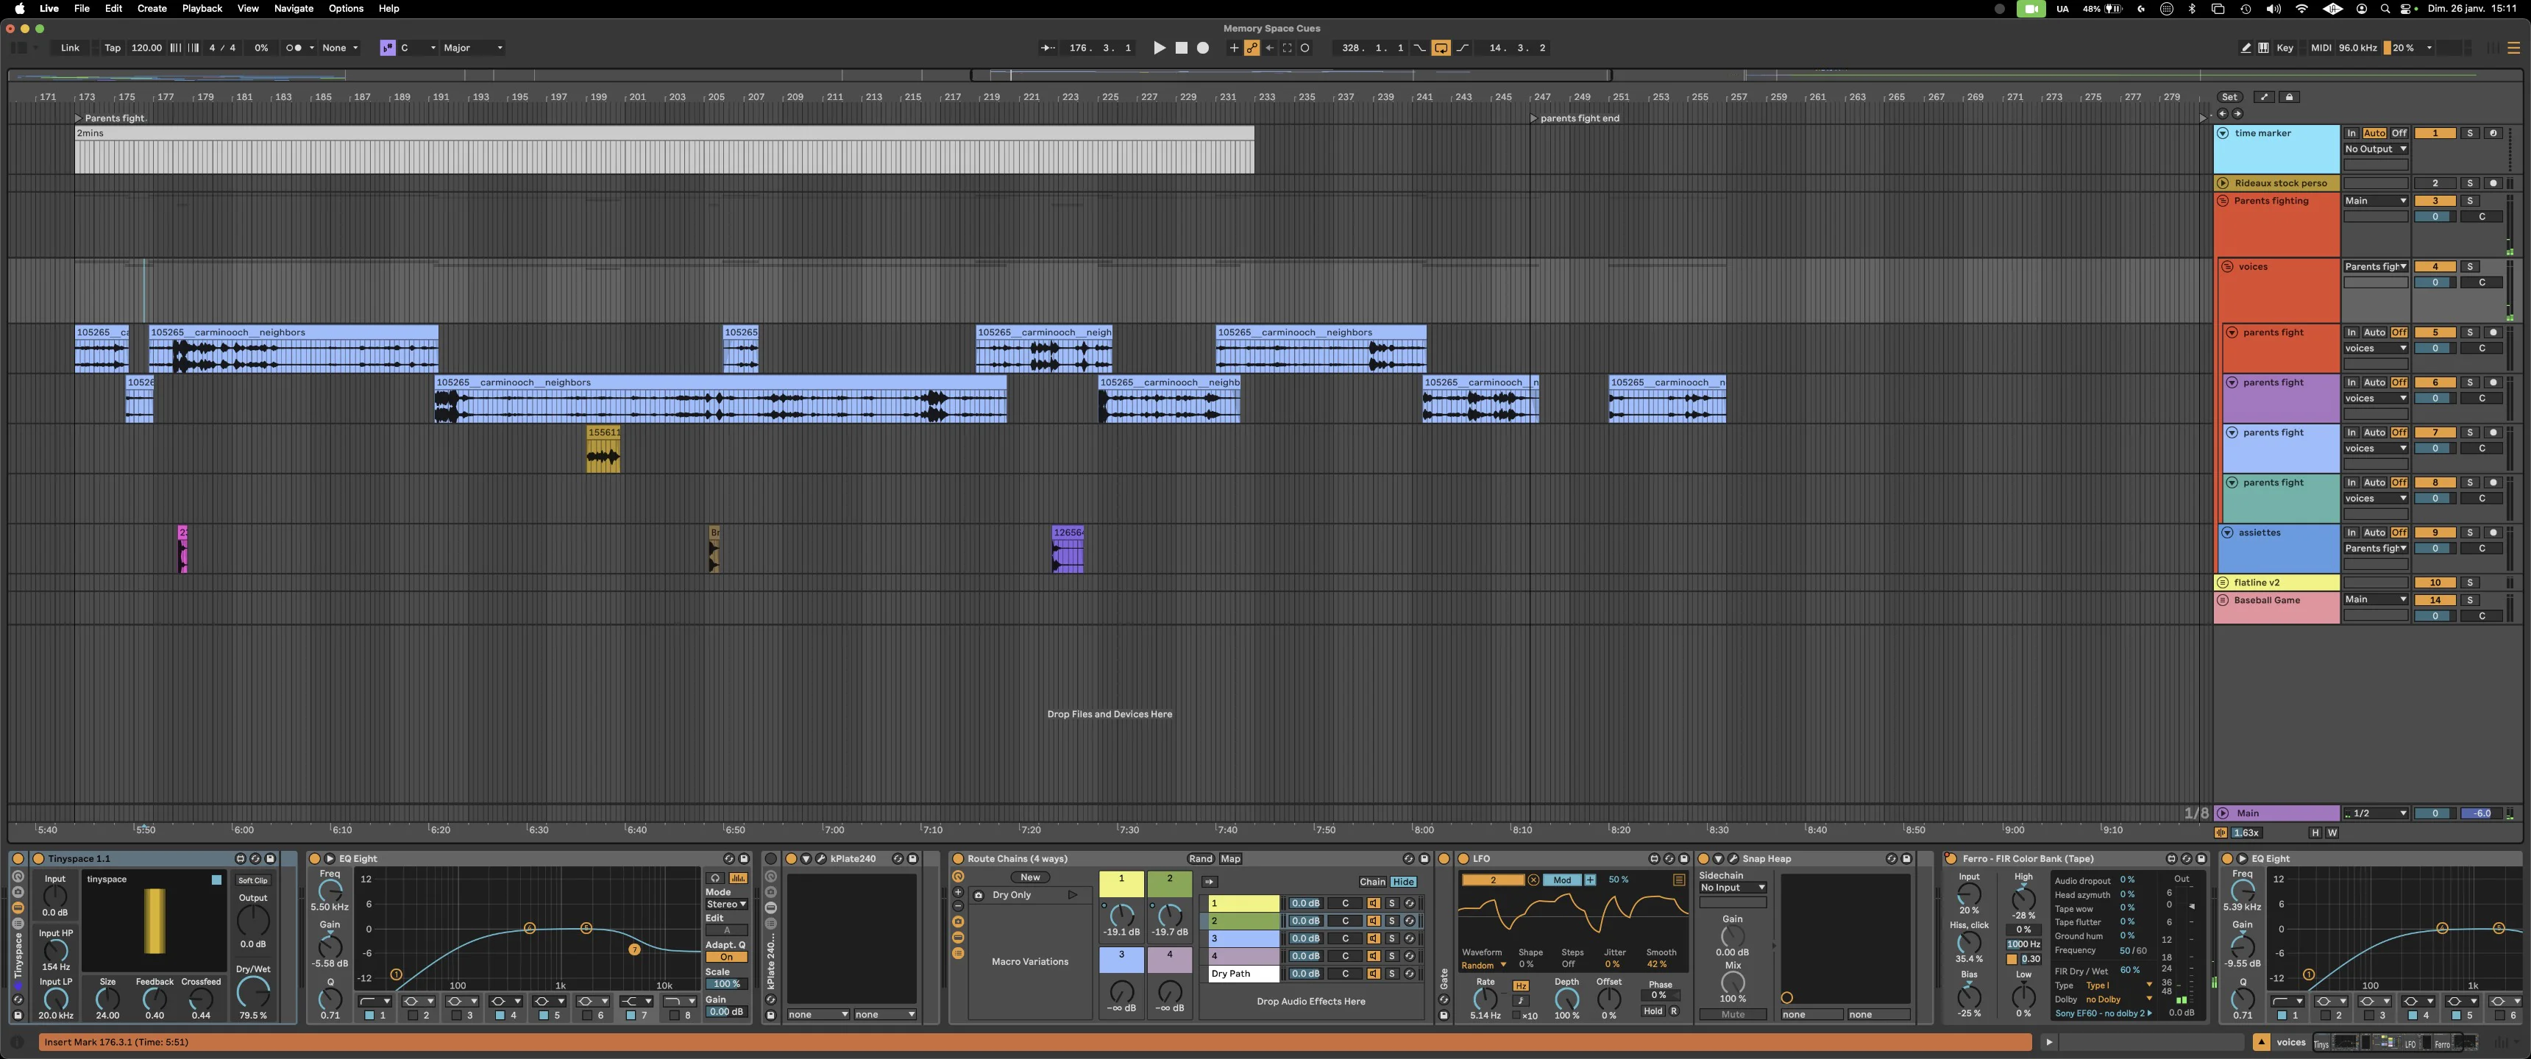Solo the Parents fighting group track
Screen dimensions: 2531x1059
2469,201
